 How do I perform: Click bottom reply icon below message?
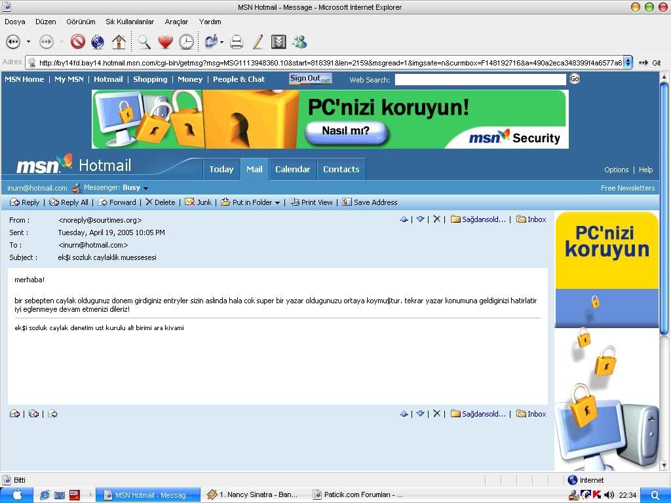(x=14, y=414)
